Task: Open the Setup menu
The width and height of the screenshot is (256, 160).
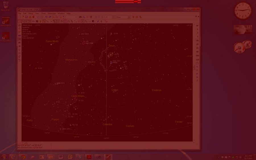Action: coord(31,14)
